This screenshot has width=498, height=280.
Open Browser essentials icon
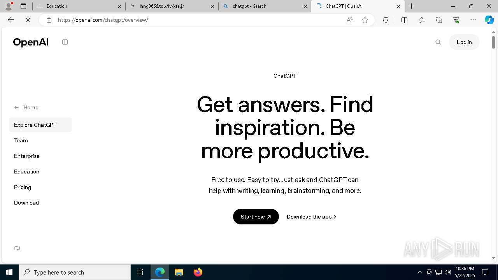pos(456,20)
